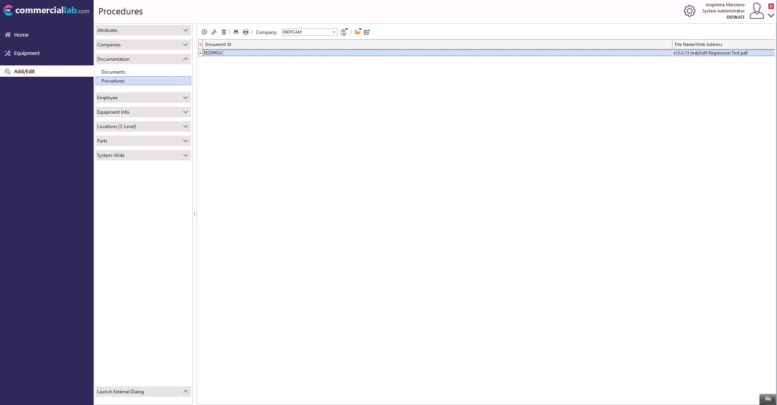Expand the Attributes section
Image resolution: width=777 pixels, height=405 pixels.
[143, 30]
